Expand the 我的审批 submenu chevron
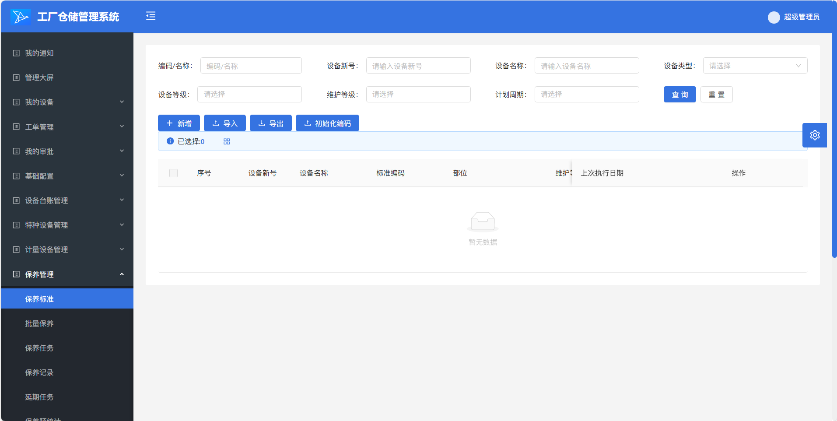 tap(122, 151)
